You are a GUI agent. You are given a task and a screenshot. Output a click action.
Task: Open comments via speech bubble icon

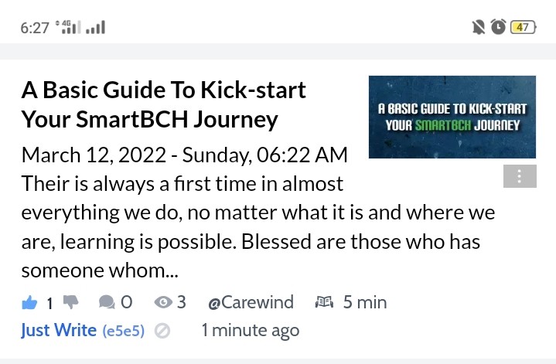click(107, 302)
